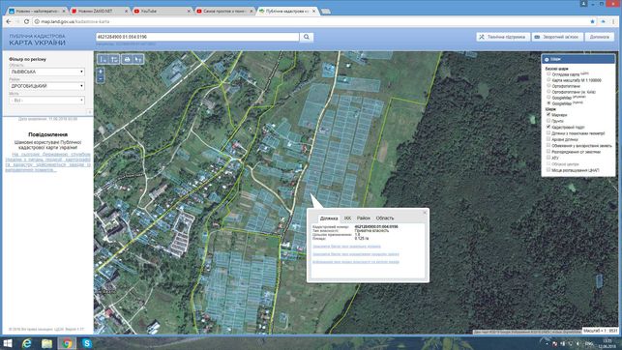Expand the Місто dropdown
Screen dimensions: 622x350
click(x=47, y=101)
